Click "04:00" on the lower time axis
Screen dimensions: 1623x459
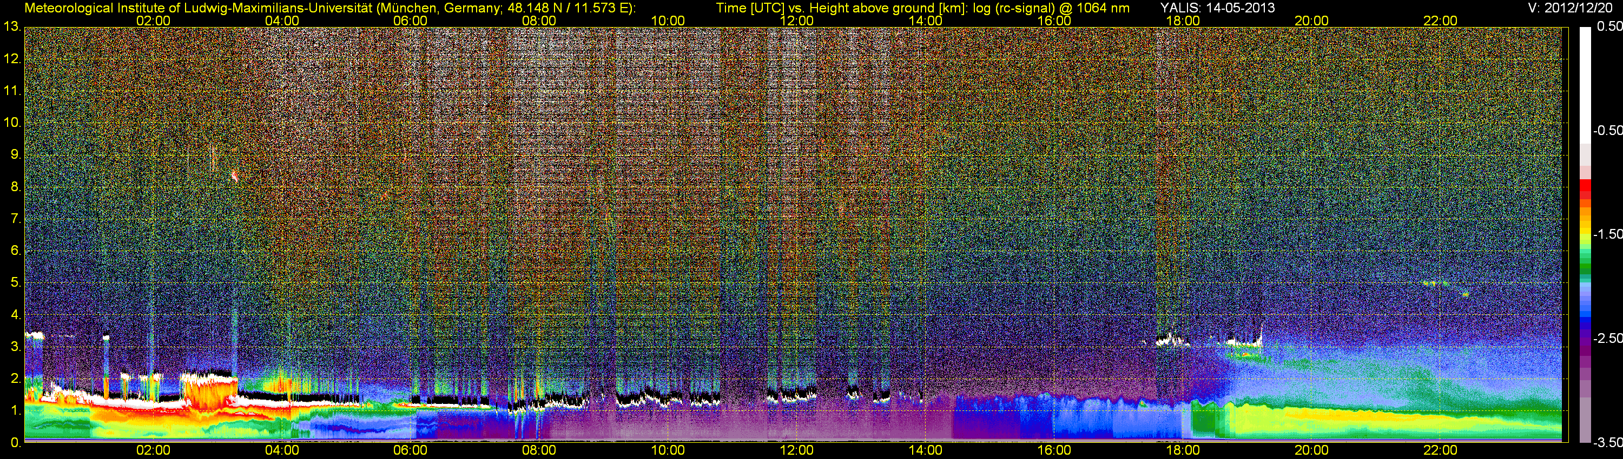click(x=282, y=450)
